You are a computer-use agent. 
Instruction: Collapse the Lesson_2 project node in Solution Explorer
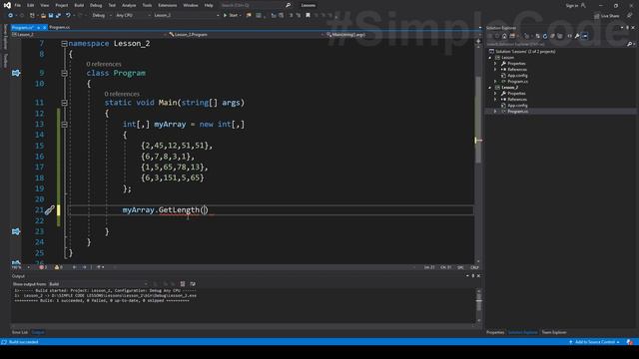coord(490,88)
